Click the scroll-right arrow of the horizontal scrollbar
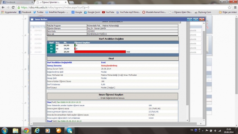The height and width of the screenshot is (134, 238). pyautogui.click(x=201, y=124)
